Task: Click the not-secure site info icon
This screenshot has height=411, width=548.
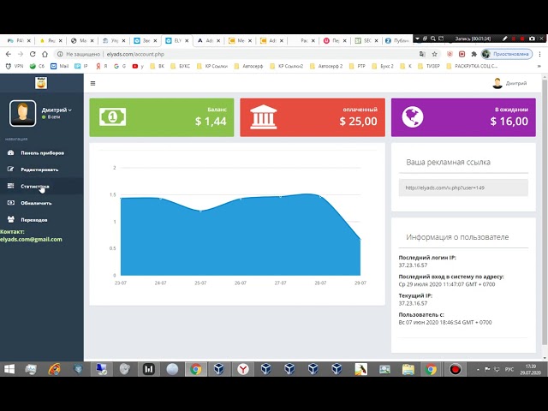Action: coord(60,54)
